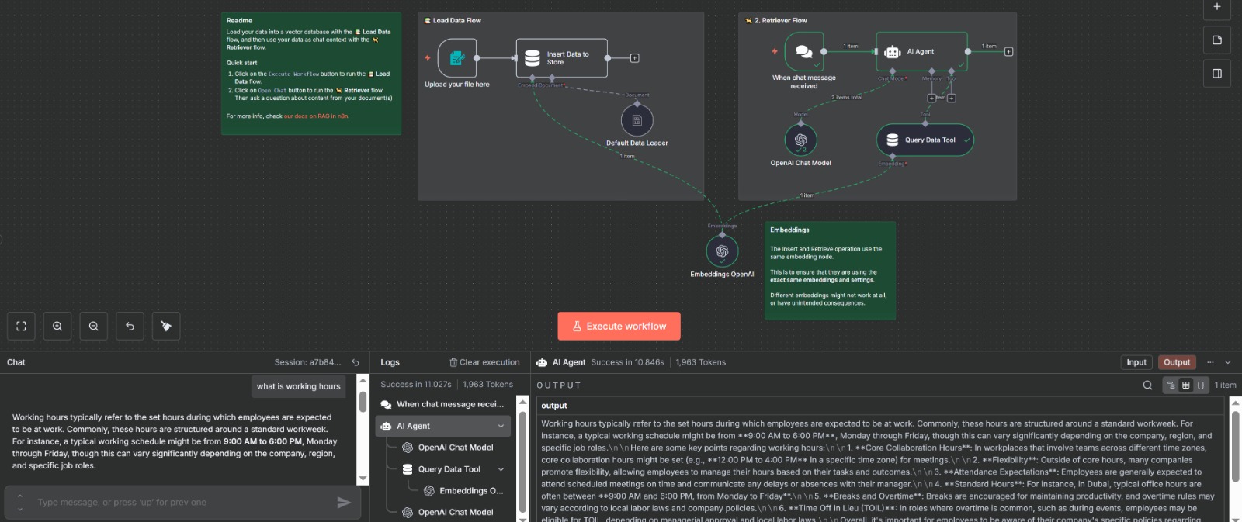Collapse Query Data Tool log entry
Image resolution: width=1242 pixels, height=522 pixels.
point(501,469)
